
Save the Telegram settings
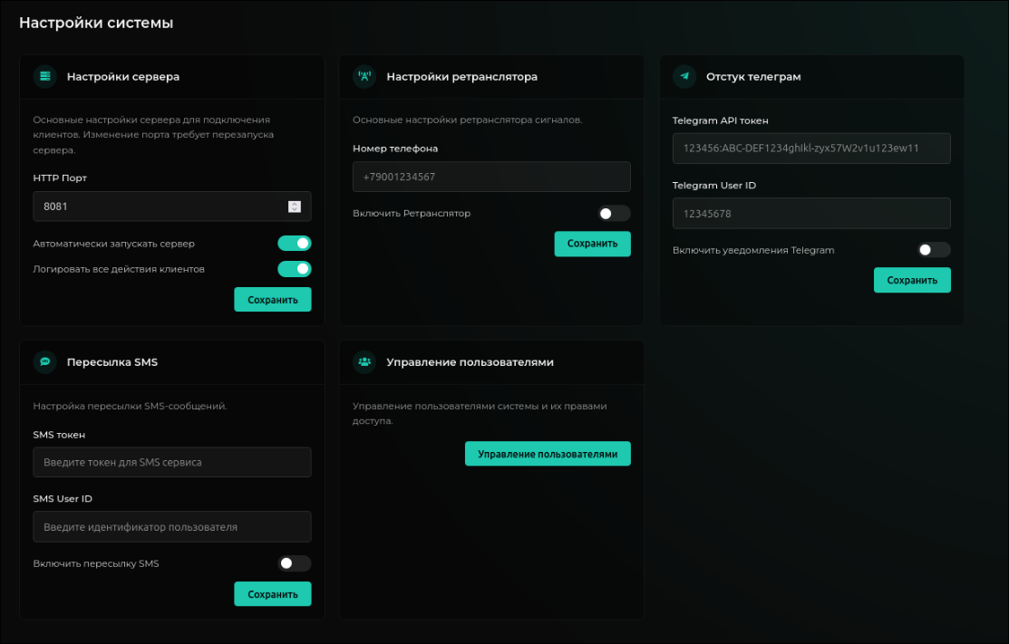[x=912, y=280]
